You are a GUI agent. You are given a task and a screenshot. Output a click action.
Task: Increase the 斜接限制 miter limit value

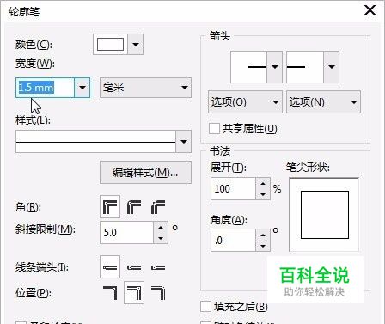[161, 228]
